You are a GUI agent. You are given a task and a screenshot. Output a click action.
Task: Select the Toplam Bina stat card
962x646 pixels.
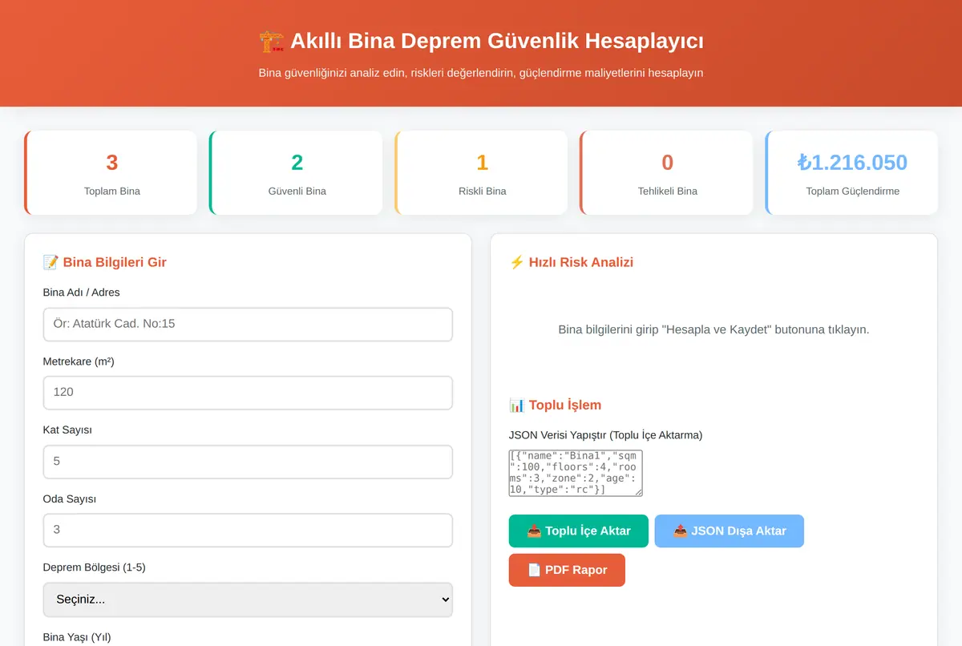tap(111, 173)
